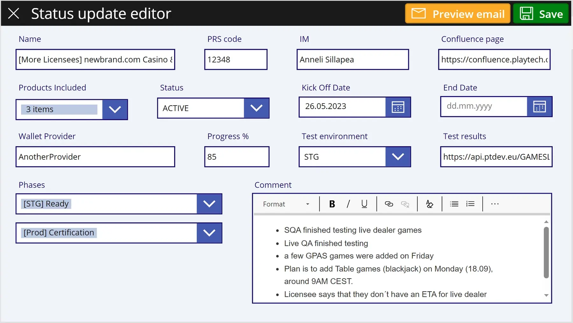This screenshot has height=323, width=573.
Task: Expand the Test environment STG dropdown
Action: [x=398, y=157]
